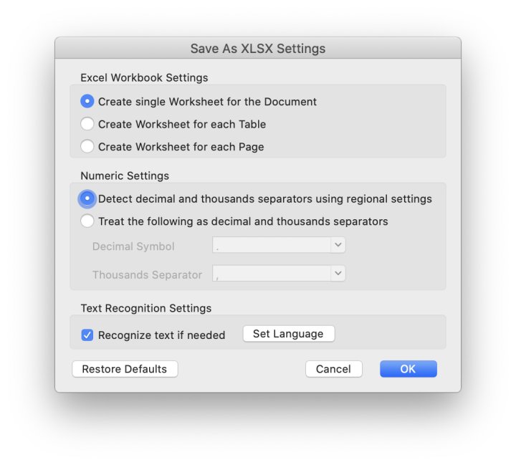Image resolution: width=516 pixels, height=465 pixels.
Task: Cancel the XLSX settings dialog
Action: (x=333, y=369)
